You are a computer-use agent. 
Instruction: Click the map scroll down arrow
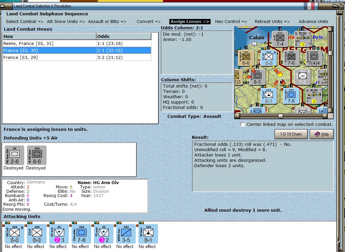(330, 110)
